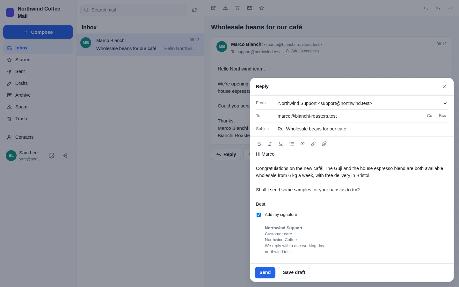The image size is (459, 287).
Task: Toggle underline formatting in reply
Action: coord(281,144)
